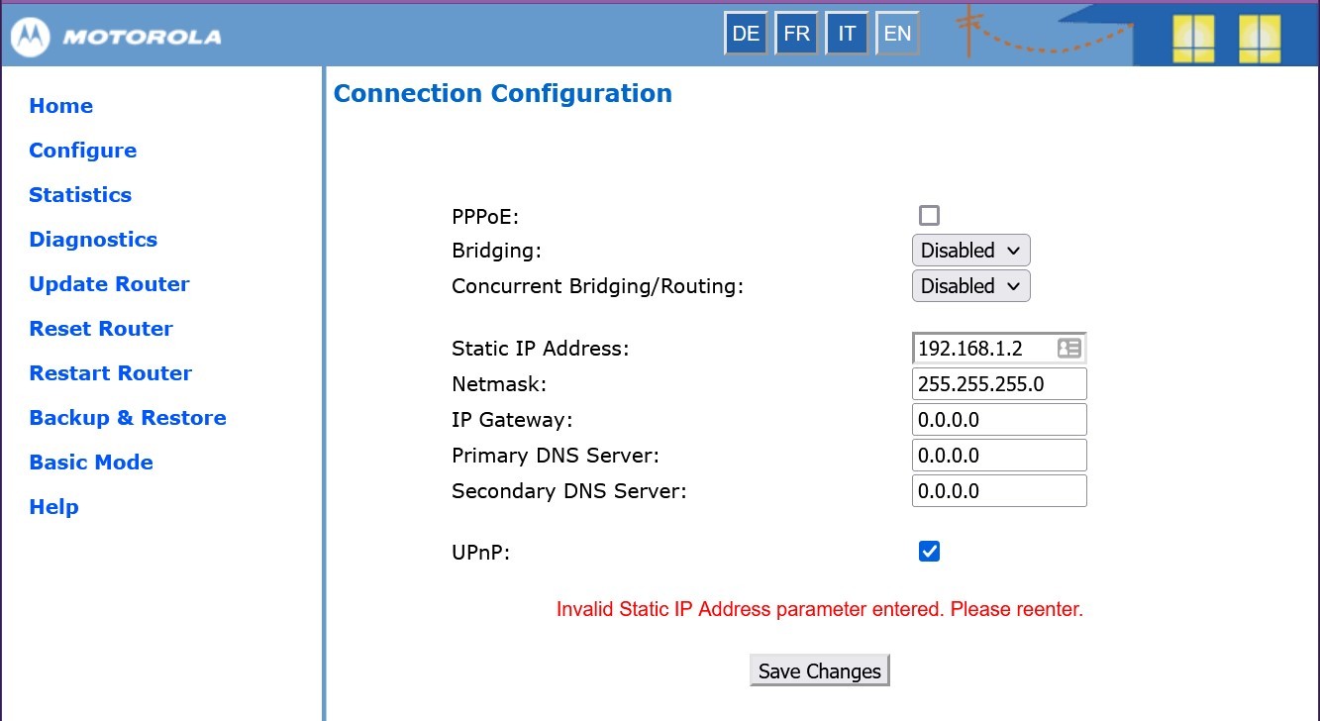Uncheck the UPnP checkbox
Viewport: 1320px width, 721px height.
coord(929,552)
